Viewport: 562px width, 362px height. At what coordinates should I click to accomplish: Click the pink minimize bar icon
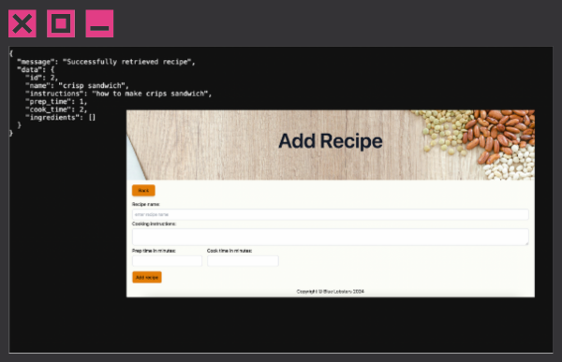(x=99, y=23)
